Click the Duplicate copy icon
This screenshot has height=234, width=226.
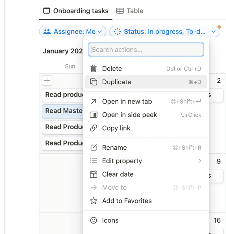point(93,82)
